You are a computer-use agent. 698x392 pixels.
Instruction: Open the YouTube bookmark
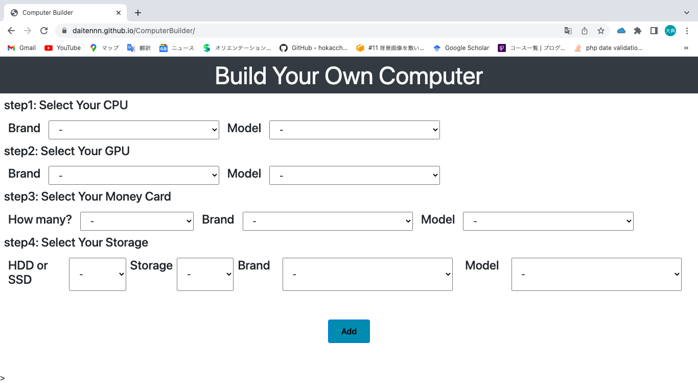point(63,48)
